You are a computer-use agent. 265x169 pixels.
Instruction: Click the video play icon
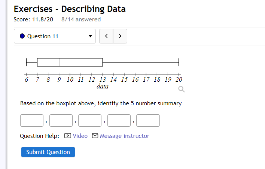click(x=68, y=136)
